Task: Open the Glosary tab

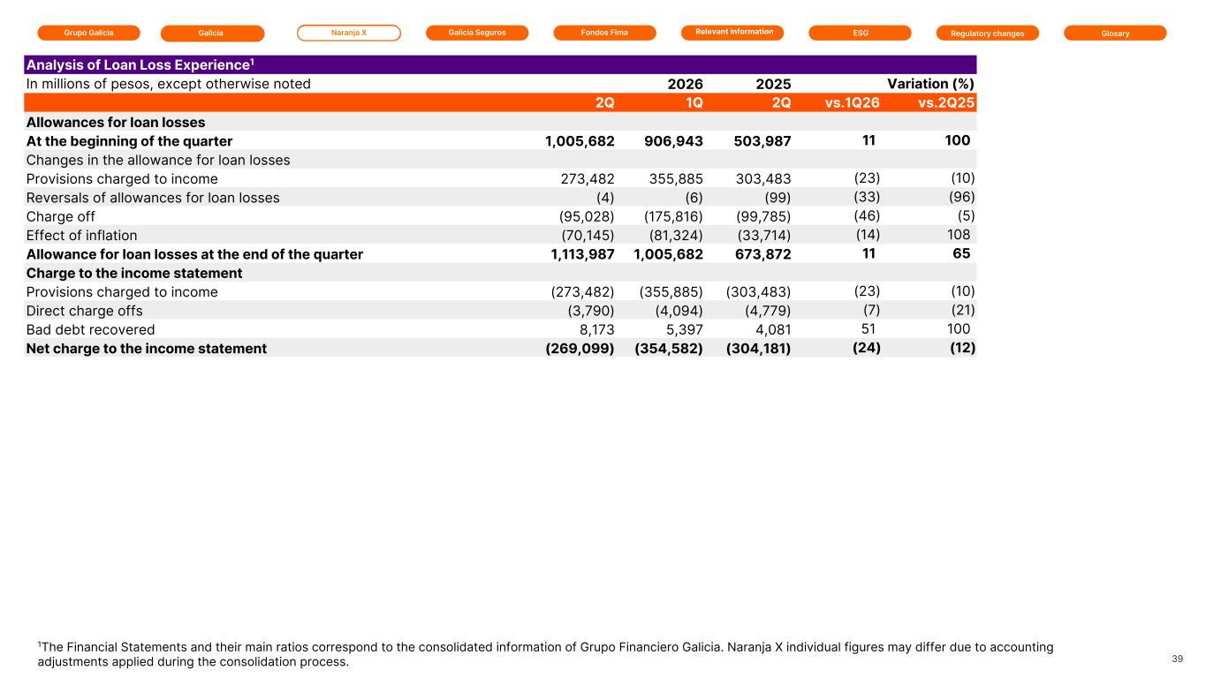Action: [1115, 34]
